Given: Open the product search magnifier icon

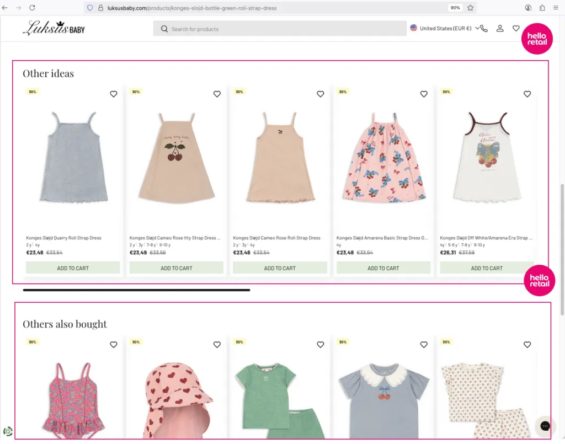Looking at the screenshot, I should pos(164,28).
